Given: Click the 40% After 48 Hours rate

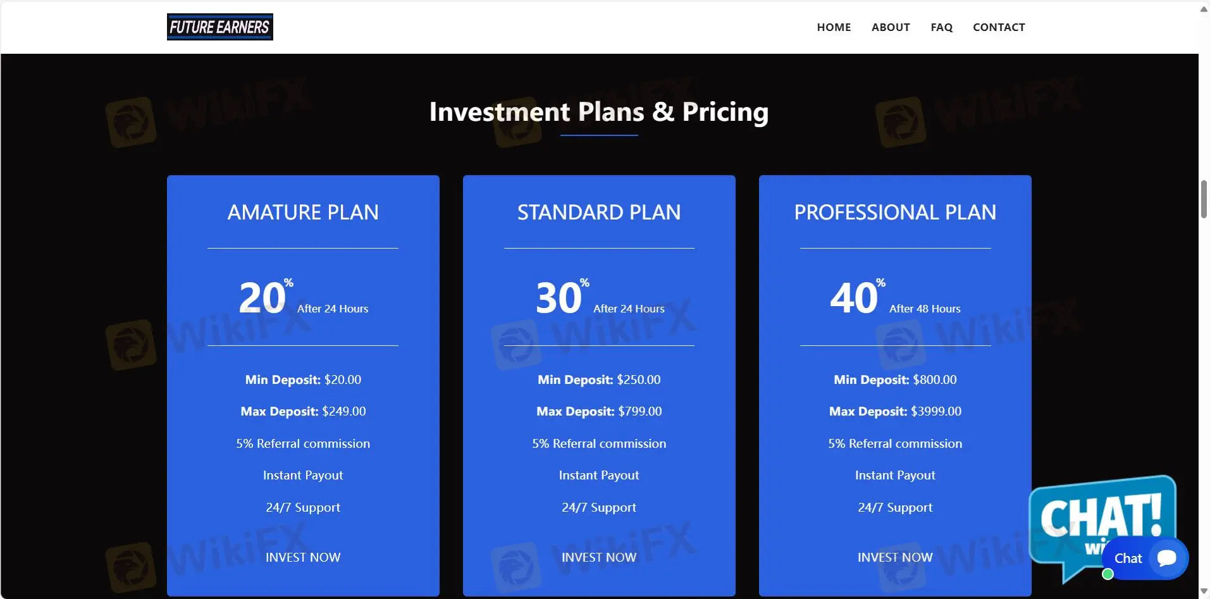Looking at the screenshot, I should (895, 297).
